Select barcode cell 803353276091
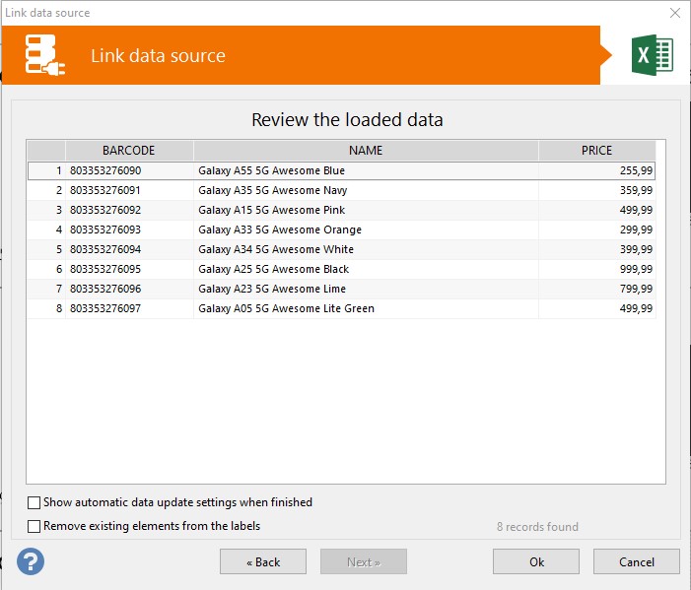Screen dimensions: 691x590 [x=129, y=190]
